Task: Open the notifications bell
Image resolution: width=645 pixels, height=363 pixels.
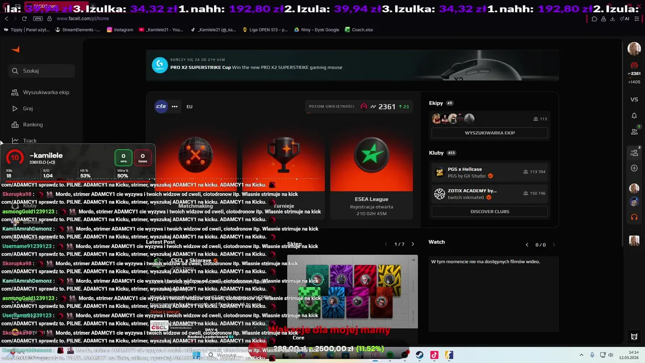Action: point(634,115)
